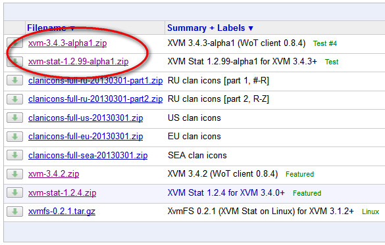The width and height of the screenshot is (385, 245).
Task: Click download arrow for xvm-3.4.2.zip
Action: coord(14,174)
